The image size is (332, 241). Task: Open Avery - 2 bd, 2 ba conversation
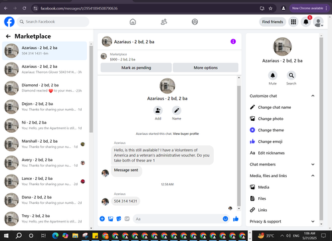click(44, 163)
